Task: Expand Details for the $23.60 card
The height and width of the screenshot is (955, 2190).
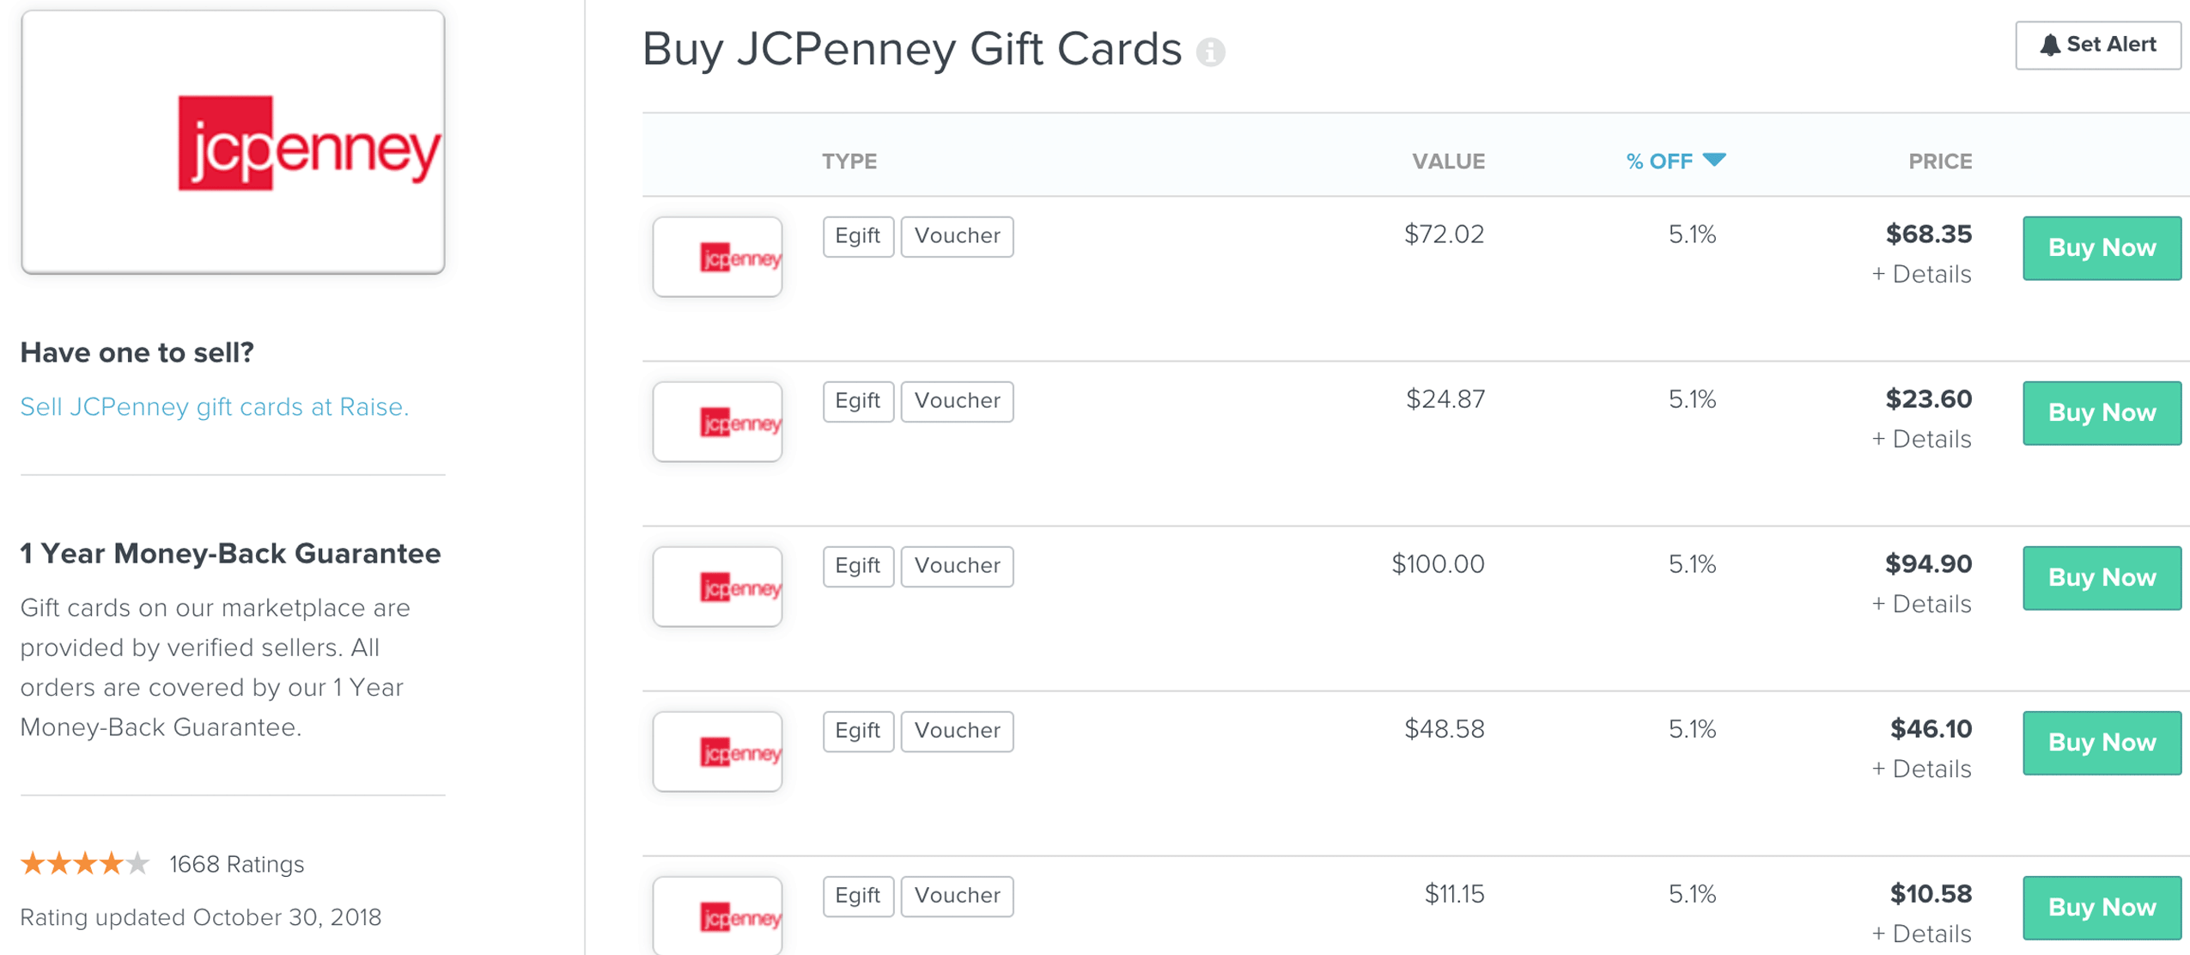Action: [x=1920, y=439]
